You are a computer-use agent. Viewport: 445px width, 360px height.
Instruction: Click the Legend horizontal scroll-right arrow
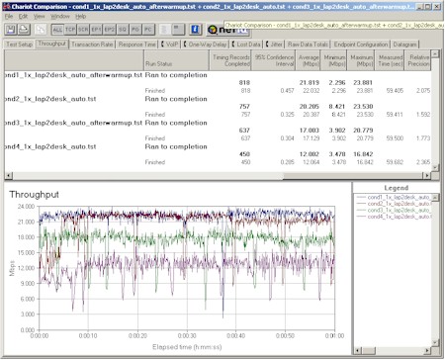pyautogui.click(x=427, y=350)
